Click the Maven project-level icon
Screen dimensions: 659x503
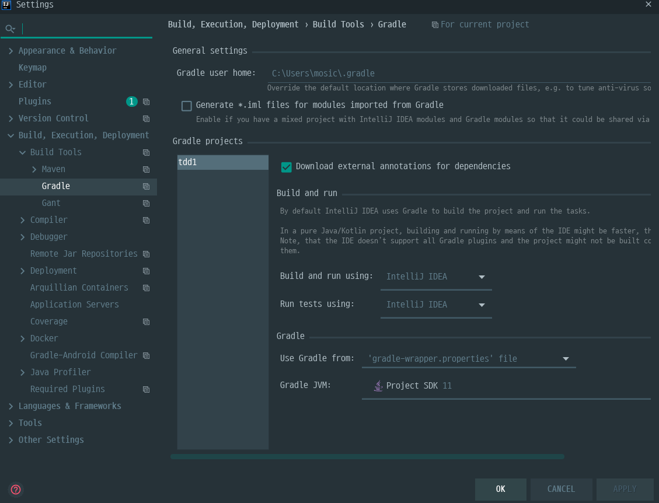147,169
